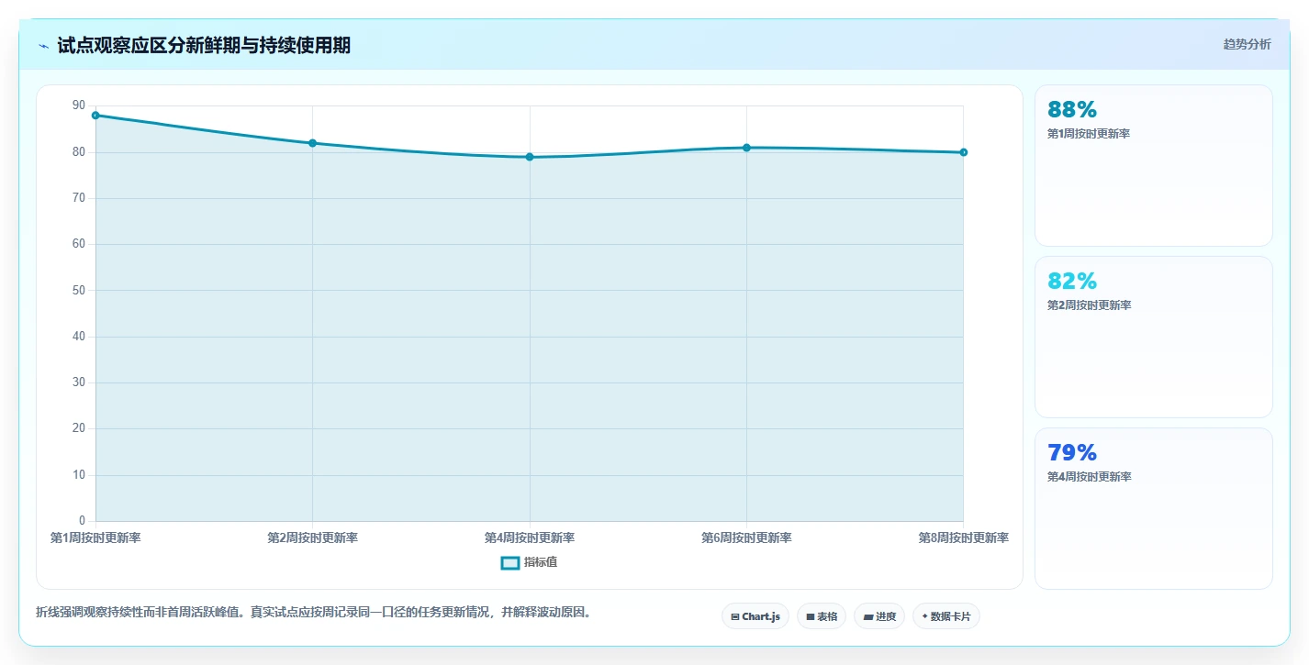Select the 表格 tag chip

[822, 616]
